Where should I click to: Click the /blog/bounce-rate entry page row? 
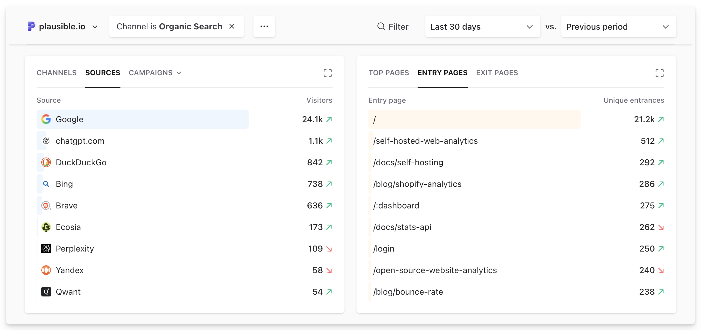[x=408, y=292]
